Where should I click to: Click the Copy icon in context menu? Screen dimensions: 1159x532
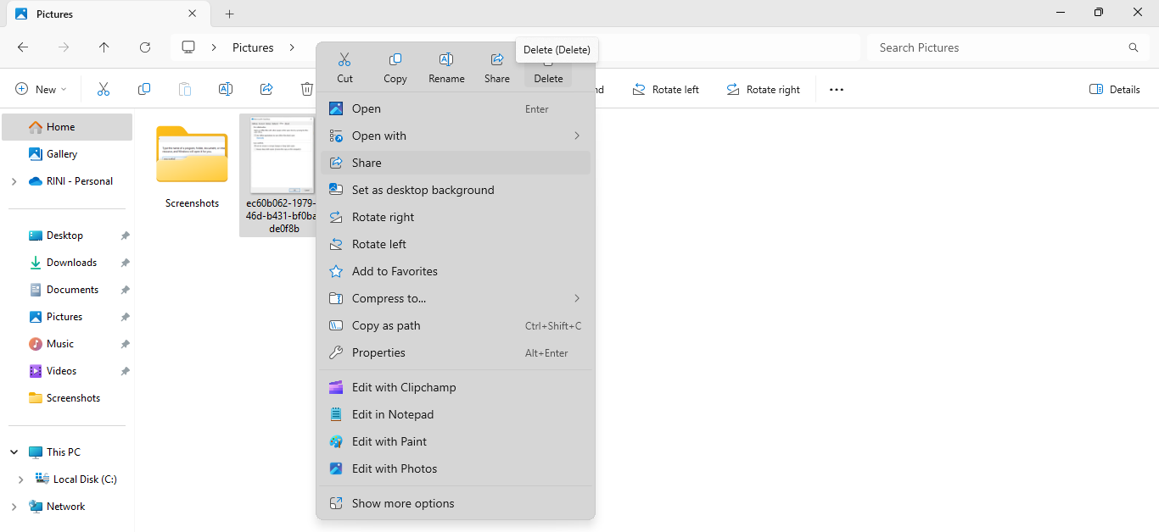[x=395, y=67]
